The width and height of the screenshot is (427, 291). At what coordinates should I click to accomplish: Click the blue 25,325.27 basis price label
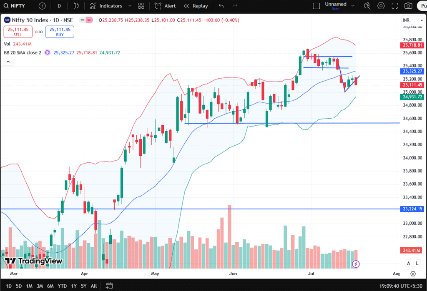pos(412,71)
